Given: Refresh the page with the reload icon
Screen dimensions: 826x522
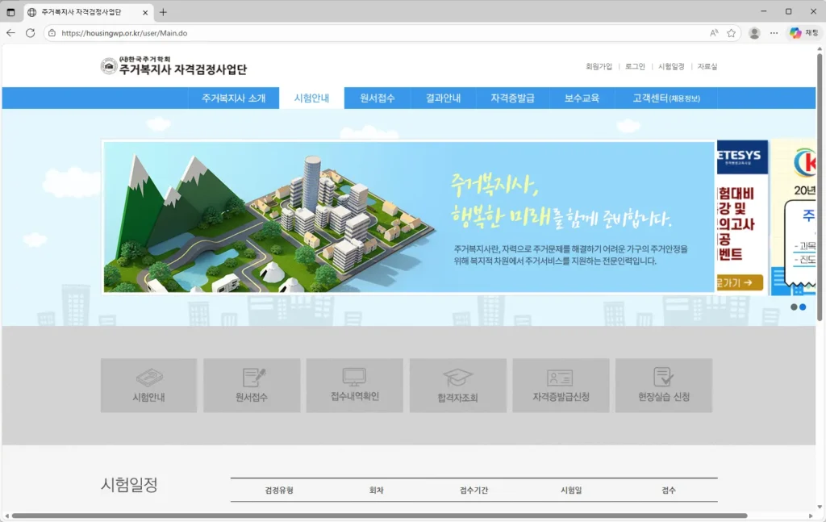Looking at the screenshot, I should coord(30,33).
